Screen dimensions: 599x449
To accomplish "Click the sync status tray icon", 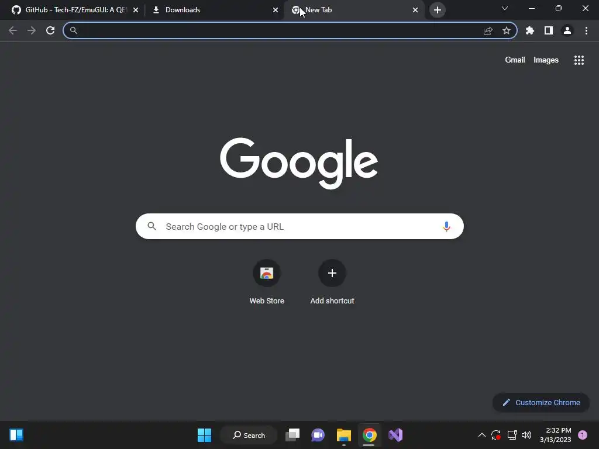I will pyautogui.click(x=496, y=435).
